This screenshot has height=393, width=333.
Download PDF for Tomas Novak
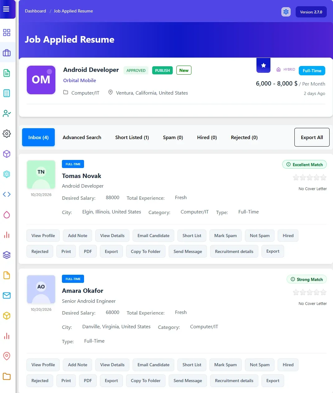[x=88, y=251]
